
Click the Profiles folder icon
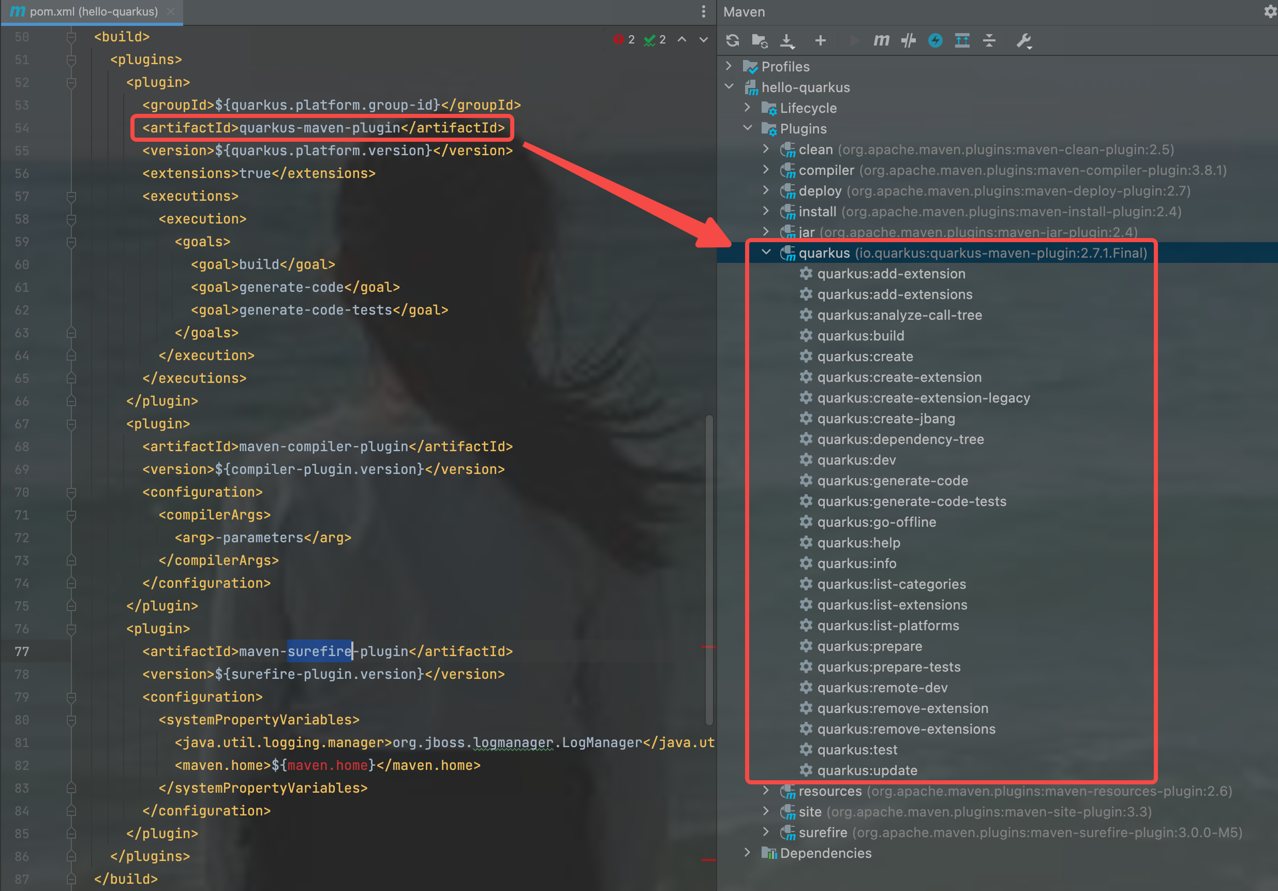750,67
